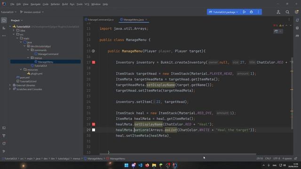Open the Version control dropdown
The image size is (301, 169).
(32, 12)
